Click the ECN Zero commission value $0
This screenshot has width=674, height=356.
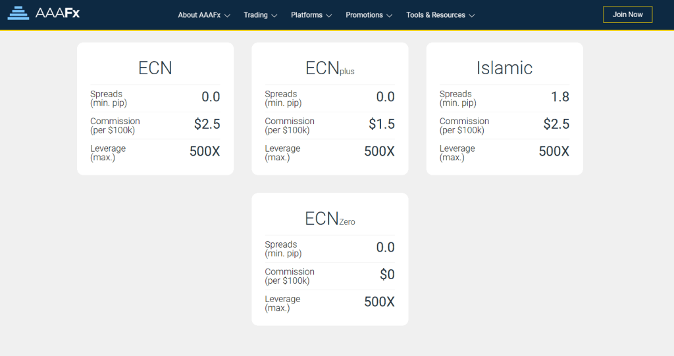(387, 275)
